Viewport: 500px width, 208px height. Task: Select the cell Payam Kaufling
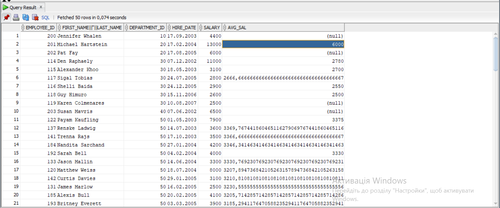90,120
